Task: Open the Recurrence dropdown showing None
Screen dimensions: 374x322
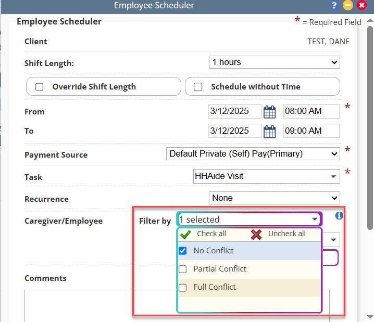Action: 275,198
